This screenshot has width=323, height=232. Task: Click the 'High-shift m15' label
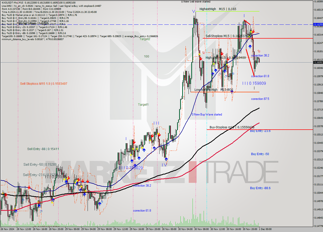tap(226, 58)
